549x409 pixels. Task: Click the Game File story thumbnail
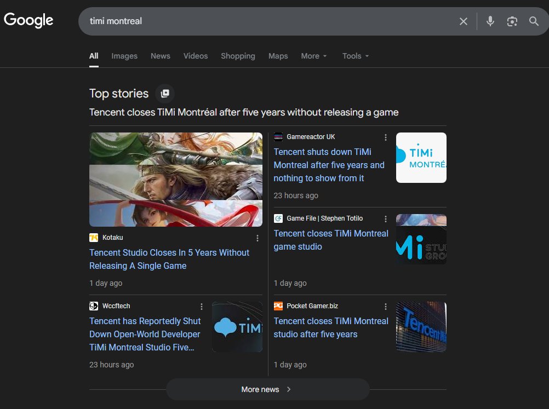tap(421, 239)
